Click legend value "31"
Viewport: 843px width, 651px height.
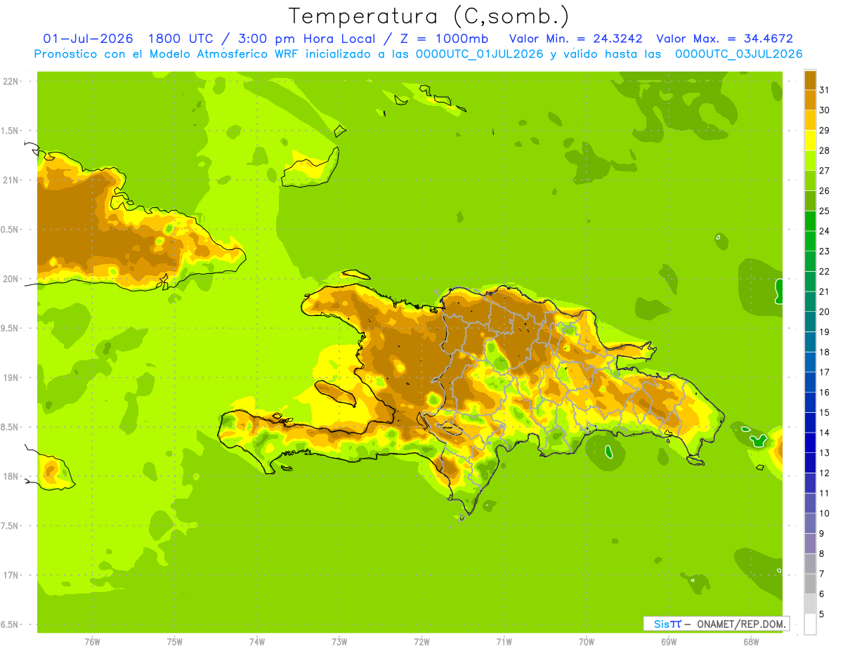tap(825, 90)
